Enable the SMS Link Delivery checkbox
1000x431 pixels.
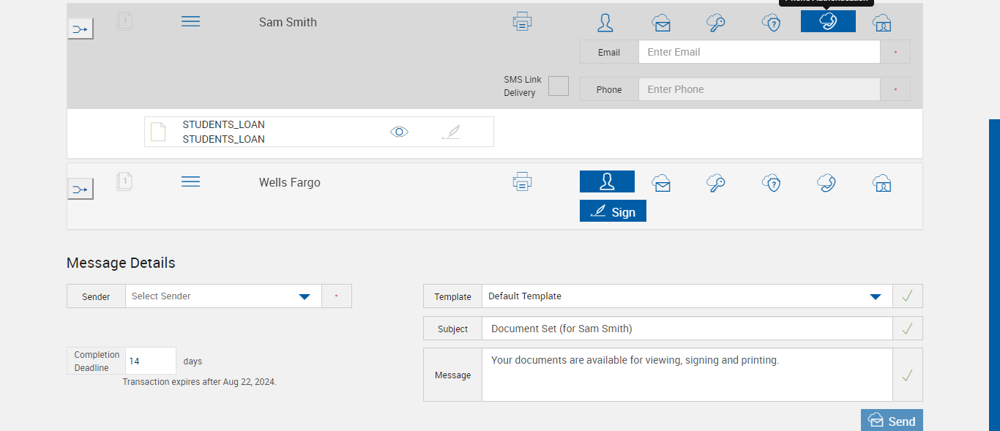click(559, 86)
